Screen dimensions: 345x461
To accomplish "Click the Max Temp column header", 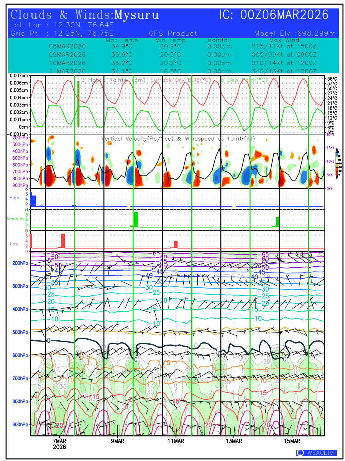I will (122, 40).
